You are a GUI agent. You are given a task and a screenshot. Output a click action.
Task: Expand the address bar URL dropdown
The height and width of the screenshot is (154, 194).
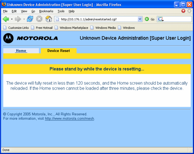pyautogui.click(x=140, y=19)
